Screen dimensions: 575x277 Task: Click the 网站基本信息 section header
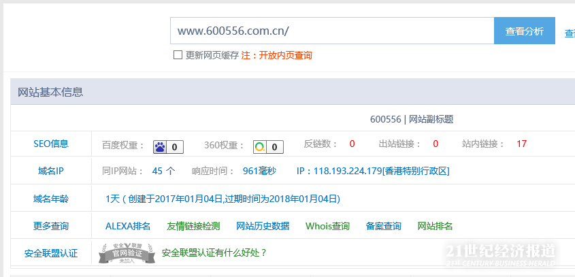point(50,92)
